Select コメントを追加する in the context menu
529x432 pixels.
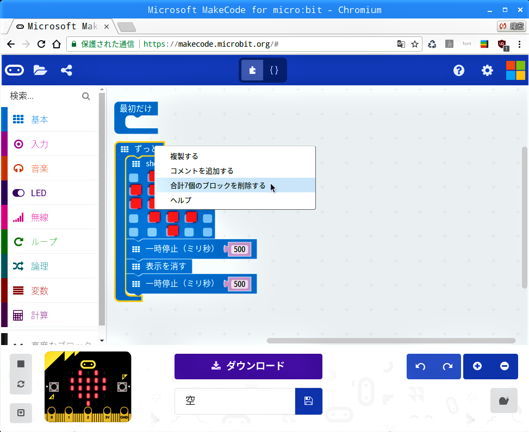click(x=235, y=171)
